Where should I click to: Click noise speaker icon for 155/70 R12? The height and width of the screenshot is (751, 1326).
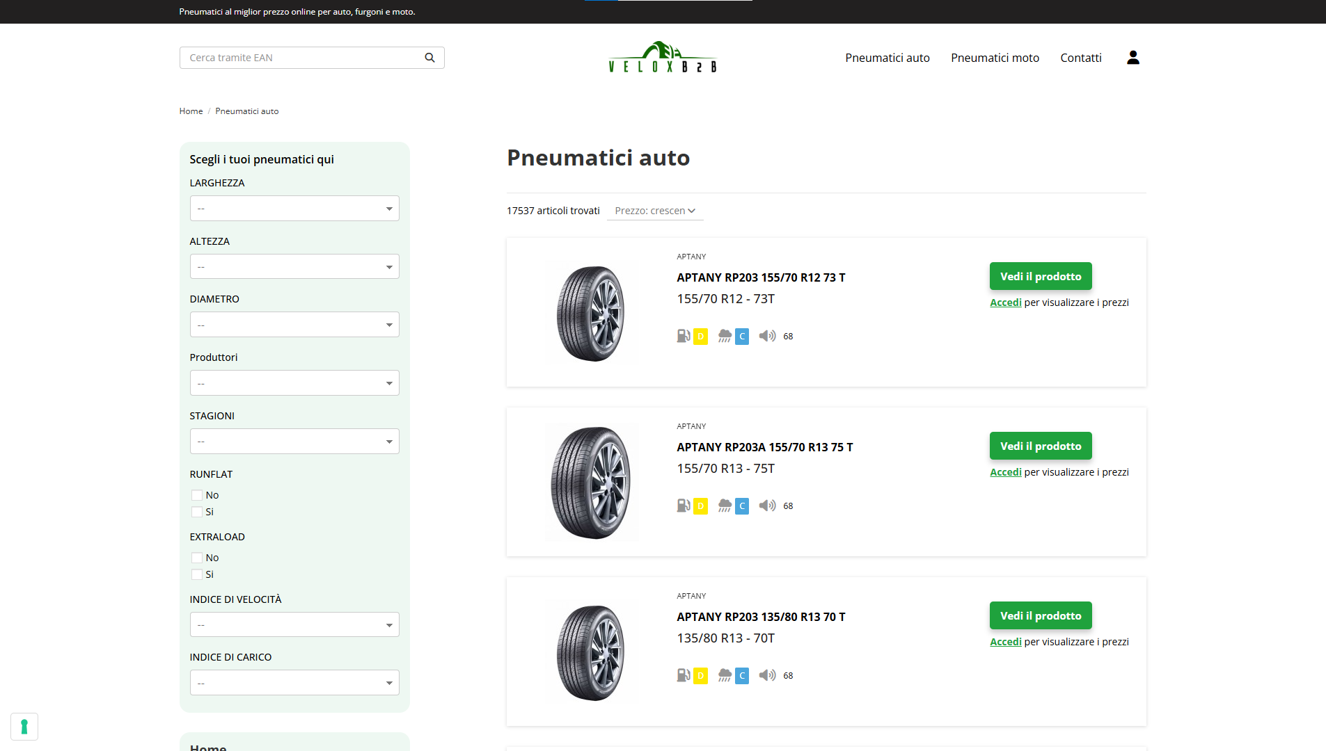click(767, 336)
